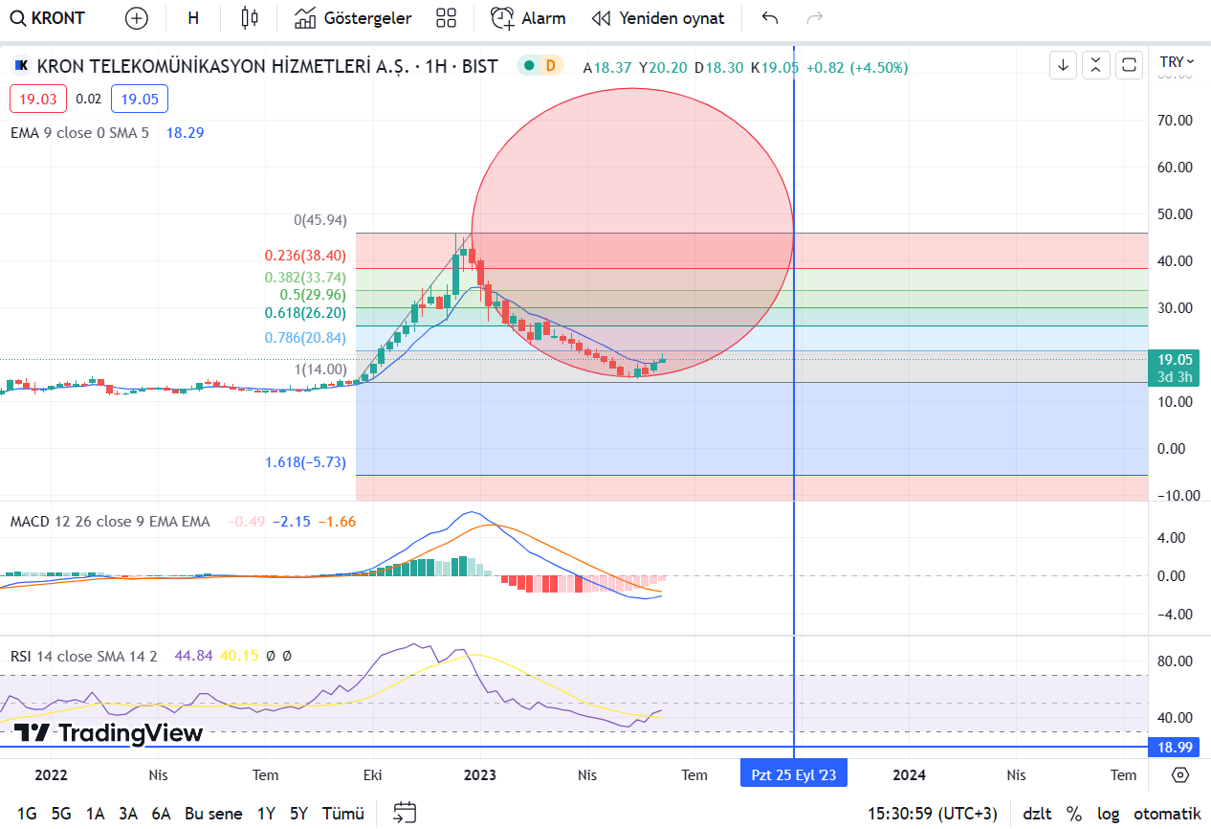Viewport: 1211px width, 829px height.
Task: Click the RSI SMA value 40.15
Action: [239, 657]
